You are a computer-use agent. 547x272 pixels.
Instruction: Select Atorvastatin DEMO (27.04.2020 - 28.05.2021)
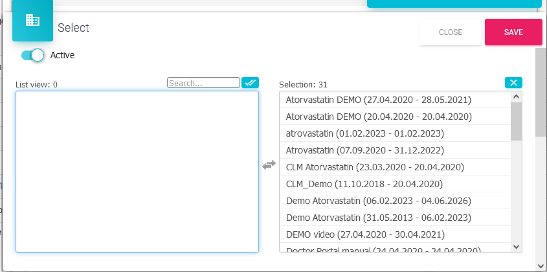pos(378,100)
